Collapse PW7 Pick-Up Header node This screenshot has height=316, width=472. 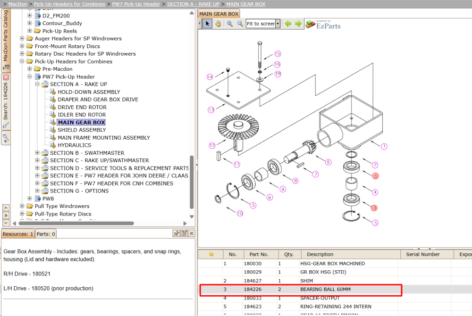pyautogui.click(x=29, y=76)
